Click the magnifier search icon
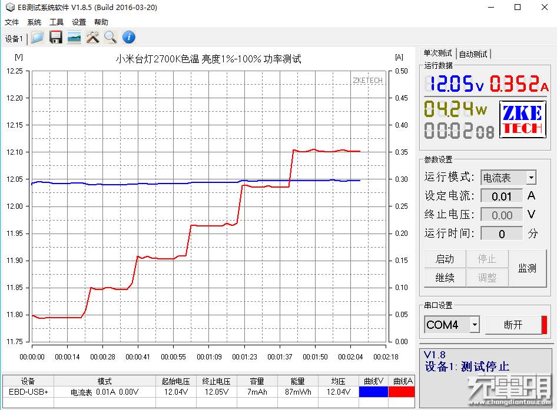Screen dimensions: 557x410 click(x=111, y=37)
